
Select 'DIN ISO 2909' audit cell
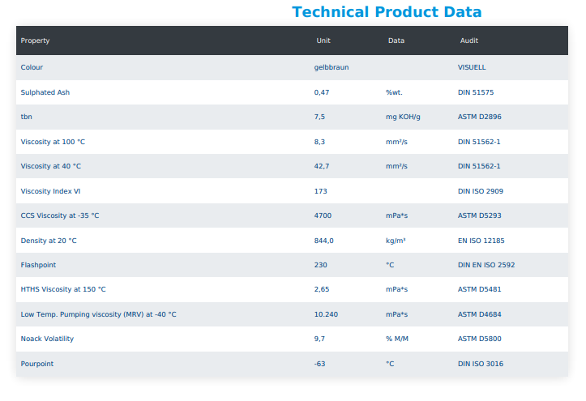(481, 191)
